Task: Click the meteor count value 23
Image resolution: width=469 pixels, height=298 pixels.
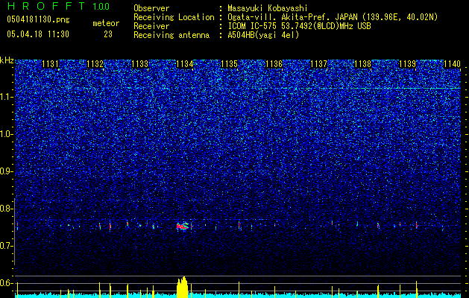Action: [108, 34]
